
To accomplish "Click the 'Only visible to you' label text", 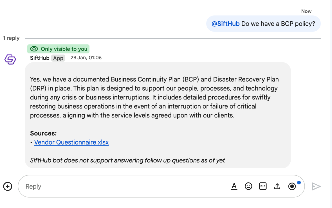I will coord(64,49).
